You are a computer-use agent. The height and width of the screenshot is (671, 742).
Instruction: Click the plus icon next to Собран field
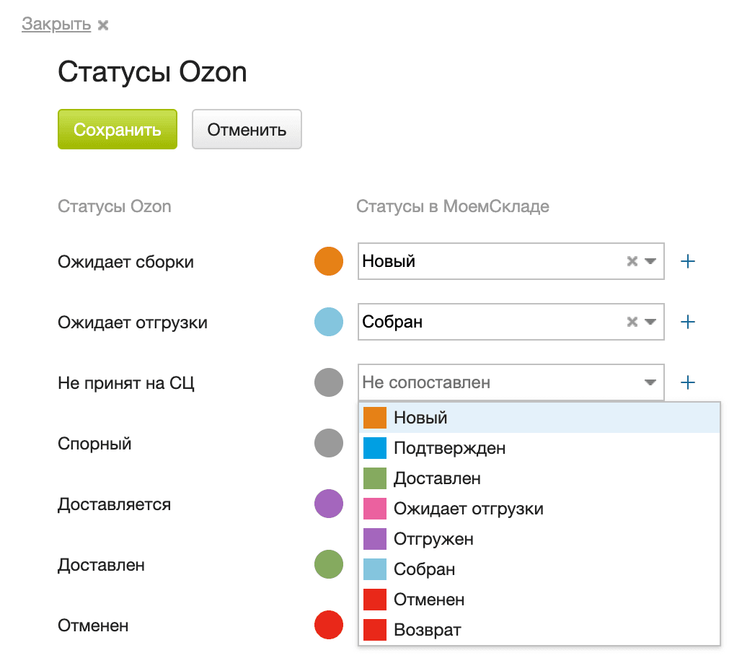688,322
